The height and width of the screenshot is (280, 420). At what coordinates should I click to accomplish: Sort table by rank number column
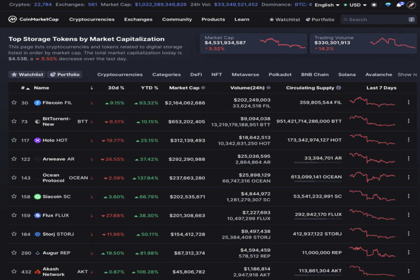coord(25,88)
